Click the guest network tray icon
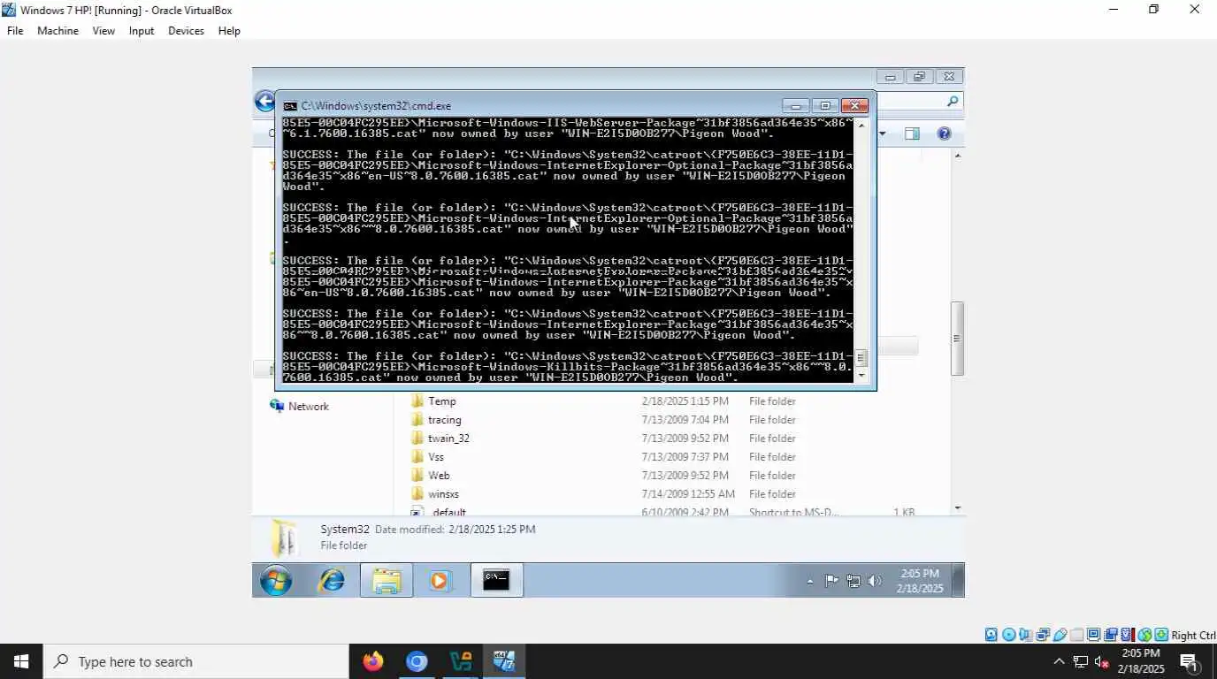 click(x=853, y=581)
